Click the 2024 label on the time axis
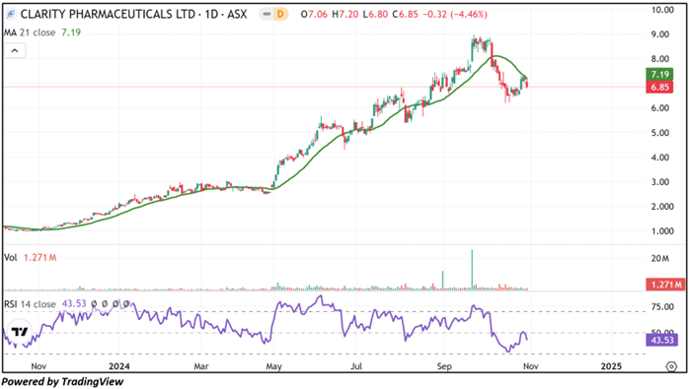Image resolution: width=689 pixels, height=389 pixels. click(119, 366)
